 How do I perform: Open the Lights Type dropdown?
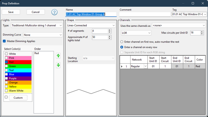tap(37, 25)
